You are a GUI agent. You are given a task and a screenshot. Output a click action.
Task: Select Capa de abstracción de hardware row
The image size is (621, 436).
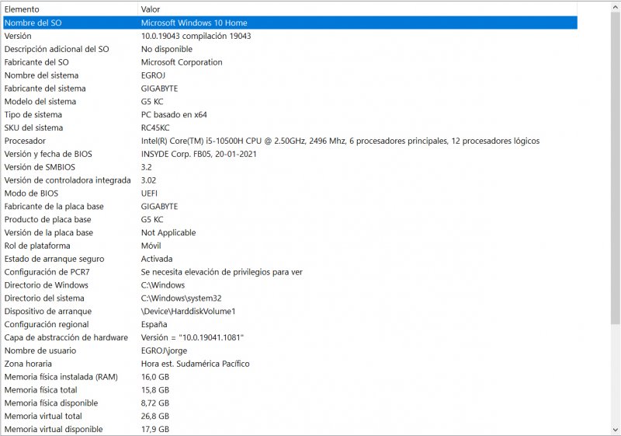[290, 337]
